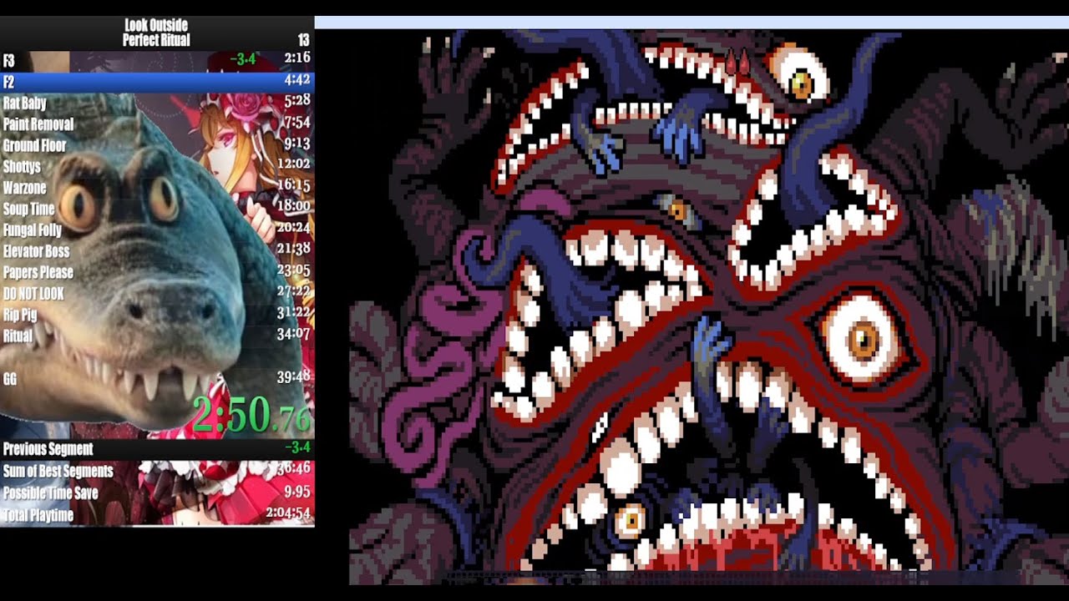Click the 2:04:54 total playtime value
Viewport: 1069px width, 601px height.
[288, 513]
